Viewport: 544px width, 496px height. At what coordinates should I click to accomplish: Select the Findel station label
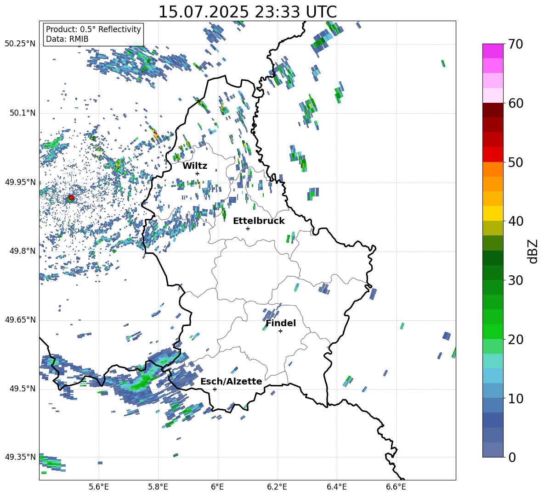tap(281, 323)
